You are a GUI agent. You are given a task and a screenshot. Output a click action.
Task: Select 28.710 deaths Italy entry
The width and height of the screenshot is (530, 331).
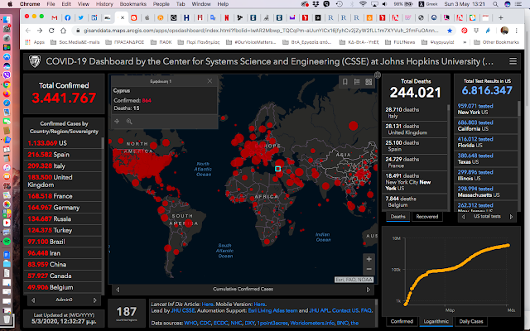click(x=414, y=113)
